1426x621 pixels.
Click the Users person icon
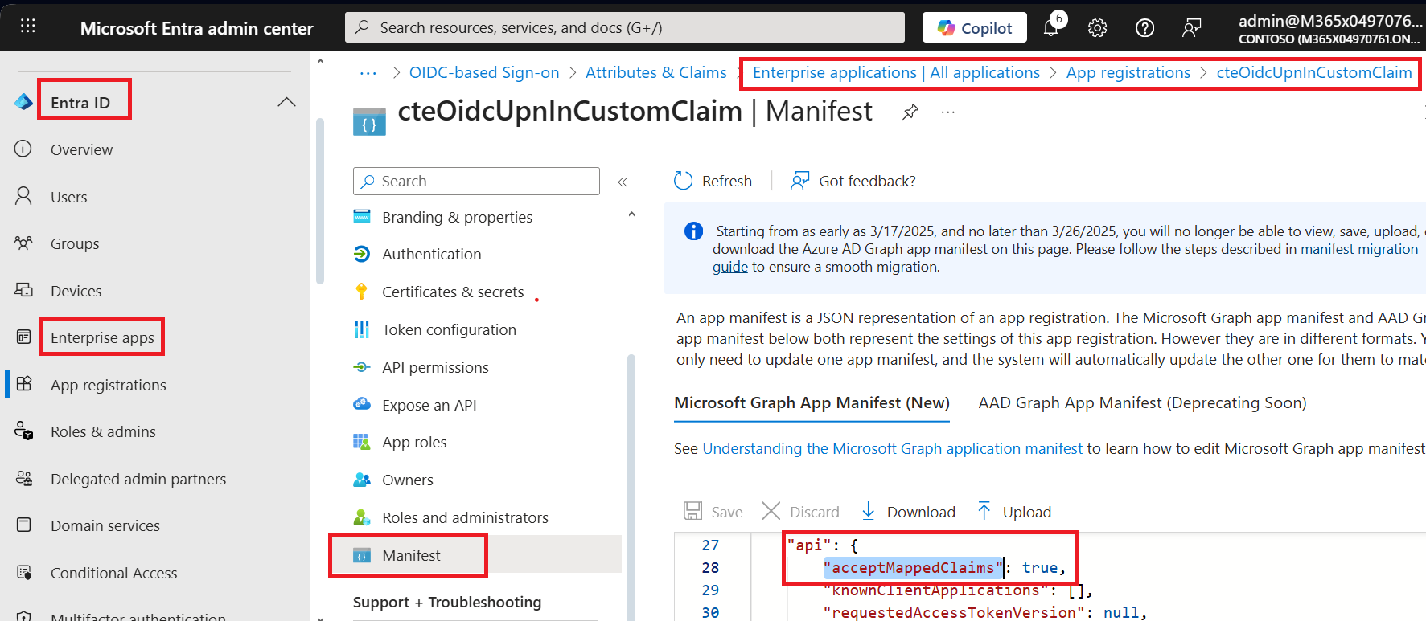[24, 196]
